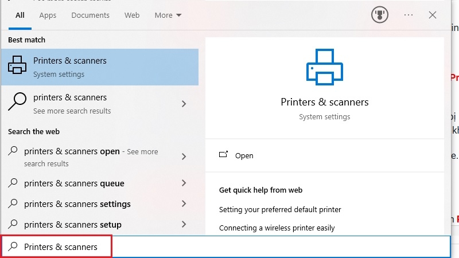The height and width of the screenshot is (258, 459).
Task: Click the rewards trophy medal icon
Action: (380, 15)
